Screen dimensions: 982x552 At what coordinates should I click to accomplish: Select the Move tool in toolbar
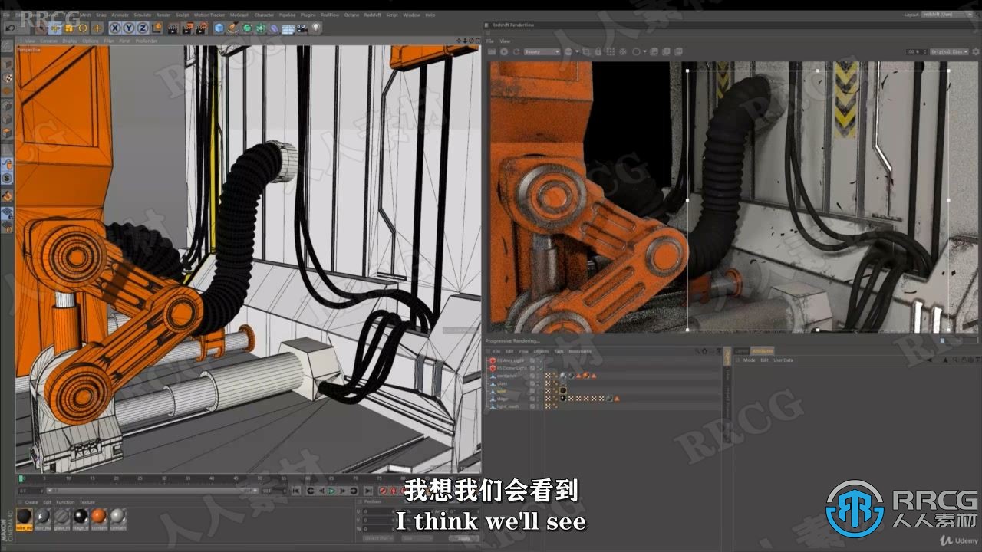point(55,28)
